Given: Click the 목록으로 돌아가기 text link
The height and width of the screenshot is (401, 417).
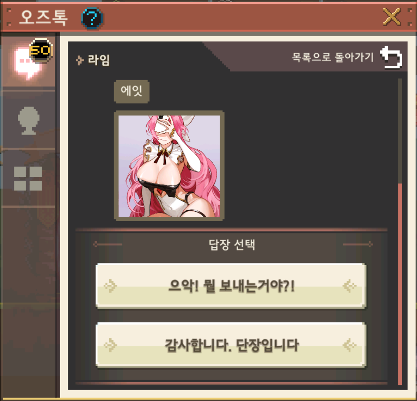Looking at the screenshot, I should [333, 57].
